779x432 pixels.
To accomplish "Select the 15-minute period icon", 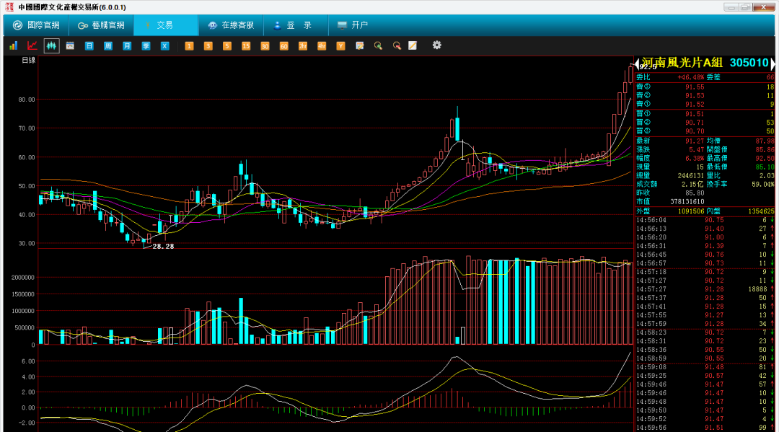I will click(x=245, y=45).
